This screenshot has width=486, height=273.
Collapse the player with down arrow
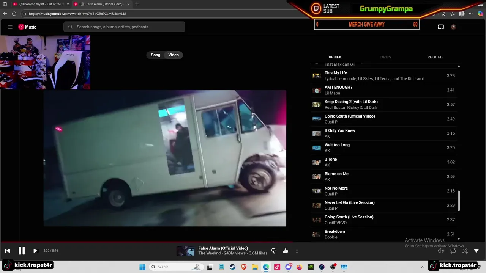477,251
